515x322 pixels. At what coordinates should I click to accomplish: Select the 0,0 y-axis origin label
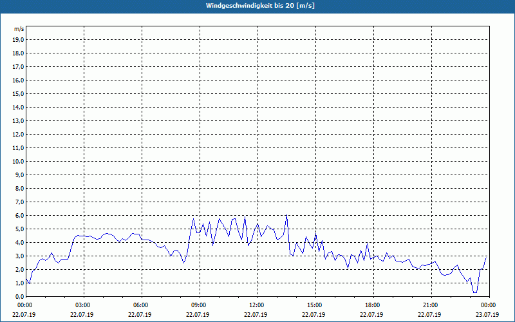click(x=19, y=296)
